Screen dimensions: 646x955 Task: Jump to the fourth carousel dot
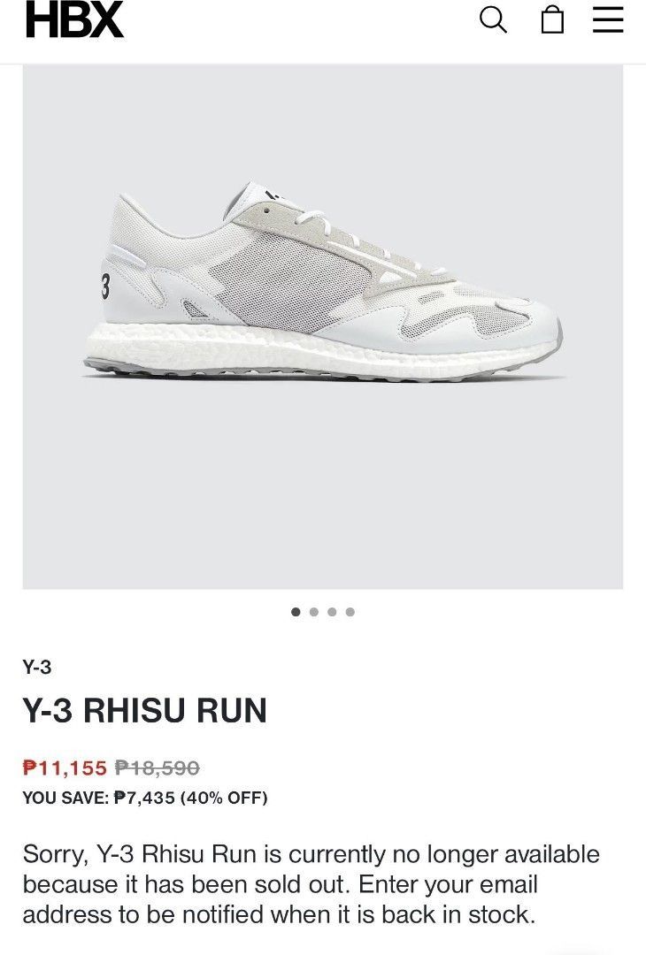tap(350, 612)
